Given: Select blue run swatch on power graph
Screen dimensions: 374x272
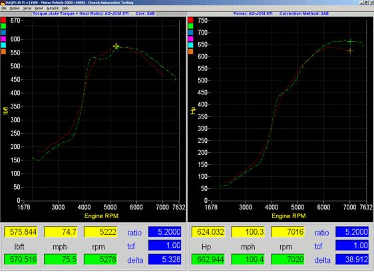Looking at the screenshot, I should coord(190,33).
